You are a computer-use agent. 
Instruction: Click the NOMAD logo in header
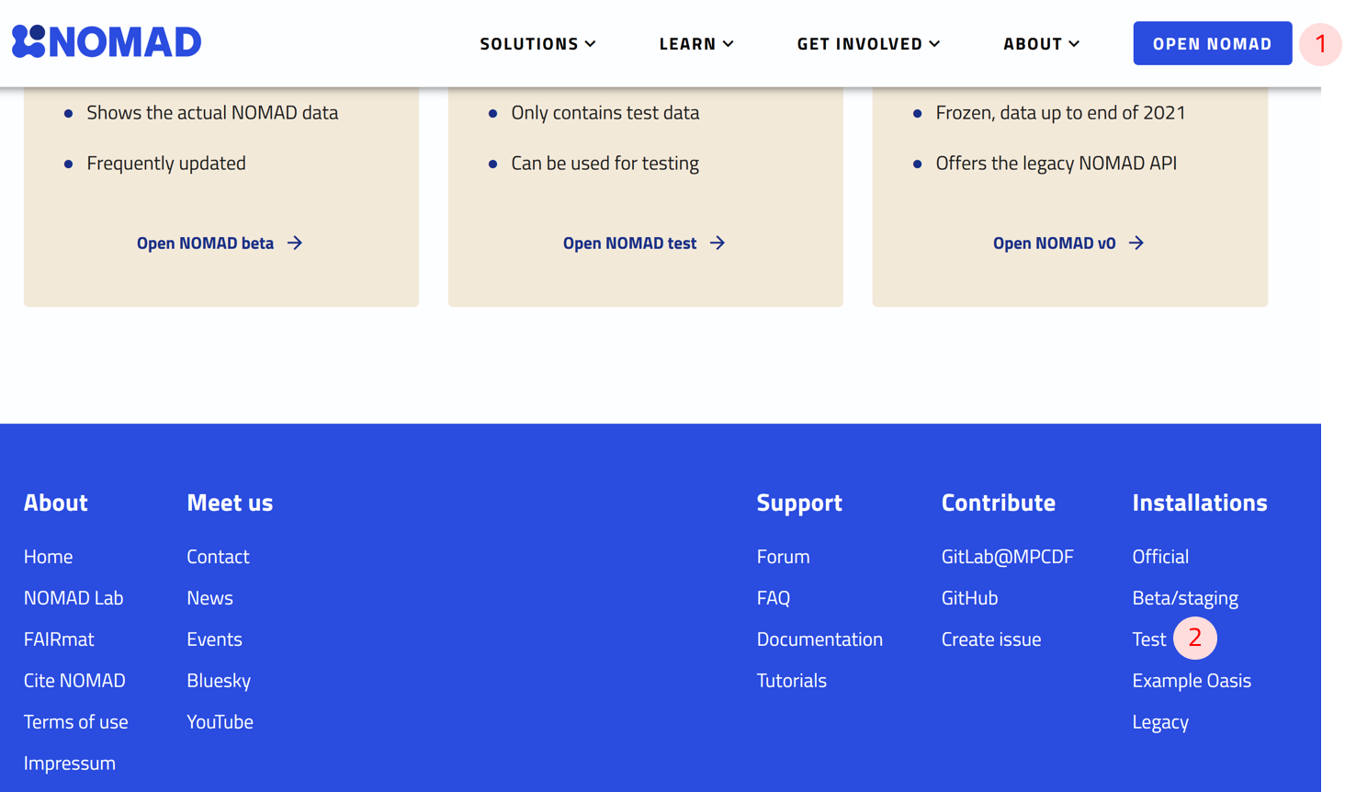[107, 42]
